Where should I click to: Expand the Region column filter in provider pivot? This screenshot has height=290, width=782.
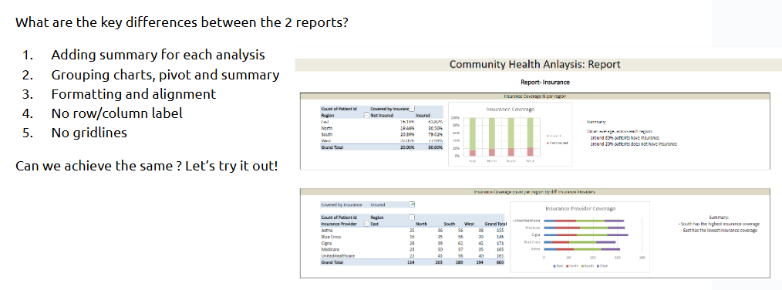click(x=412, y=217)
